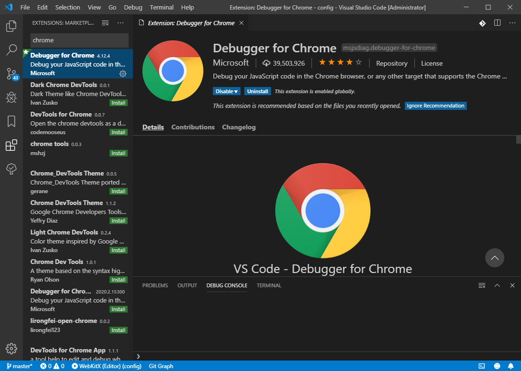Click the debug console input prompt
521x371 pixels.
pyautogui.click(x=327, y=356)
